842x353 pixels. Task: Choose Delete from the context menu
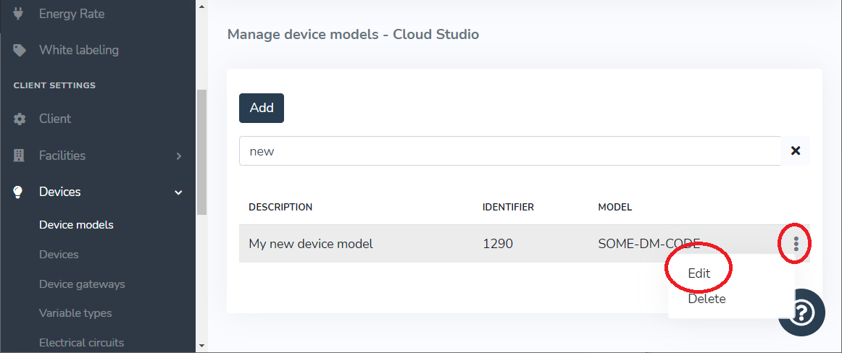706,299
